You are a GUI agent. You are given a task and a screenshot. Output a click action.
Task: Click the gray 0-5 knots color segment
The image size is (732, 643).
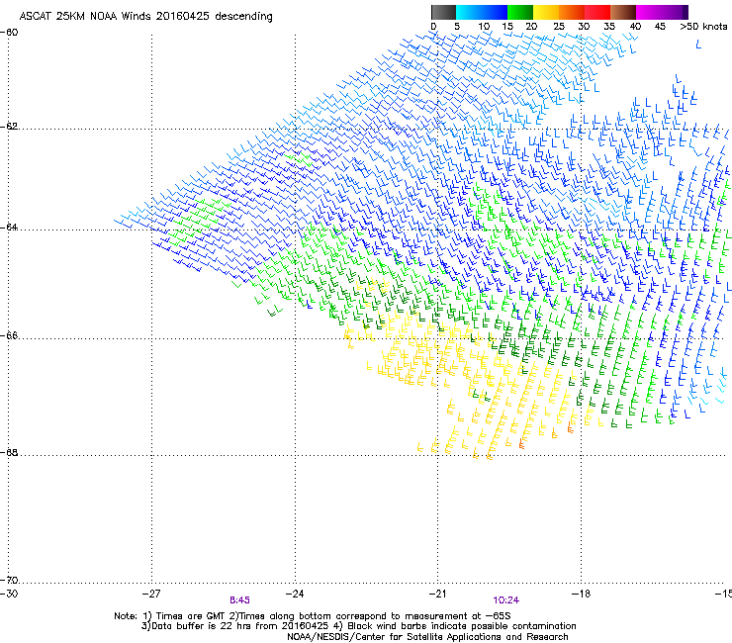click(x=443, y=12)
